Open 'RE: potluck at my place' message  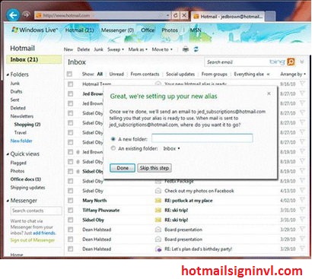pos(189,201)
